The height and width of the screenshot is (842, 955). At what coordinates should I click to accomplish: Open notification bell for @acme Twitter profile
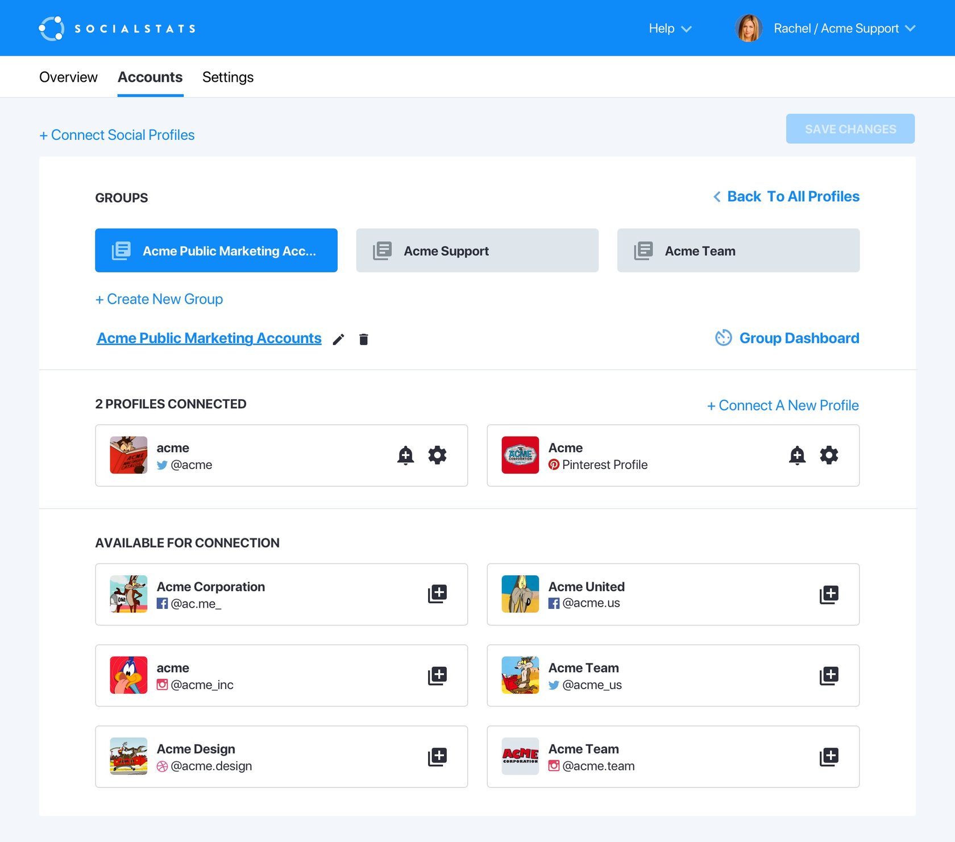(x=405, y=455)
